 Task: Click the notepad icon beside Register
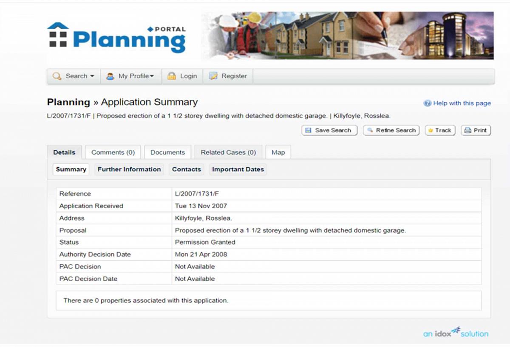point(213,76)
